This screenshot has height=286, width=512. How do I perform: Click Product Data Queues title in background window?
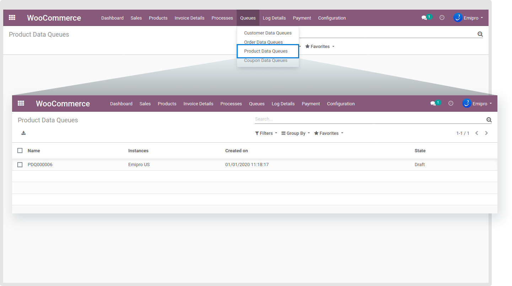click(39, 35)
